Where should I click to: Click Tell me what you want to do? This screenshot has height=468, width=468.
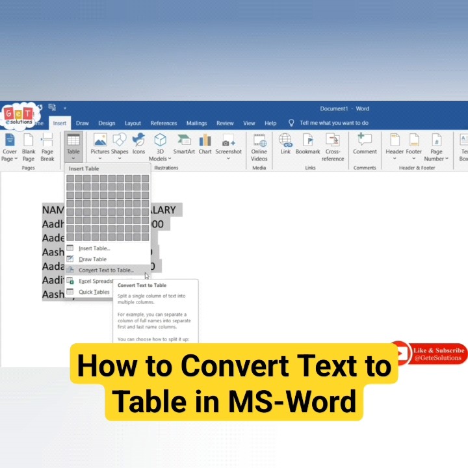(x=334, y=123)
